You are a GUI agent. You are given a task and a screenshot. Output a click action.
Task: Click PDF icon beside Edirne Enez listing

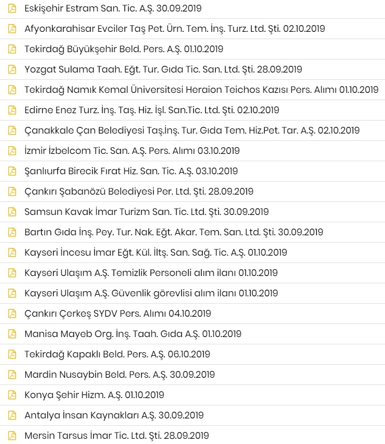click(12, 110)
